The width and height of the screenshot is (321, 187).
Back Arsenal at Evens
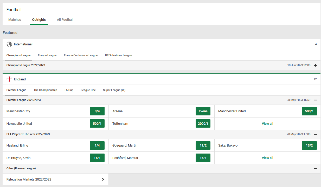tap(203, 111)
